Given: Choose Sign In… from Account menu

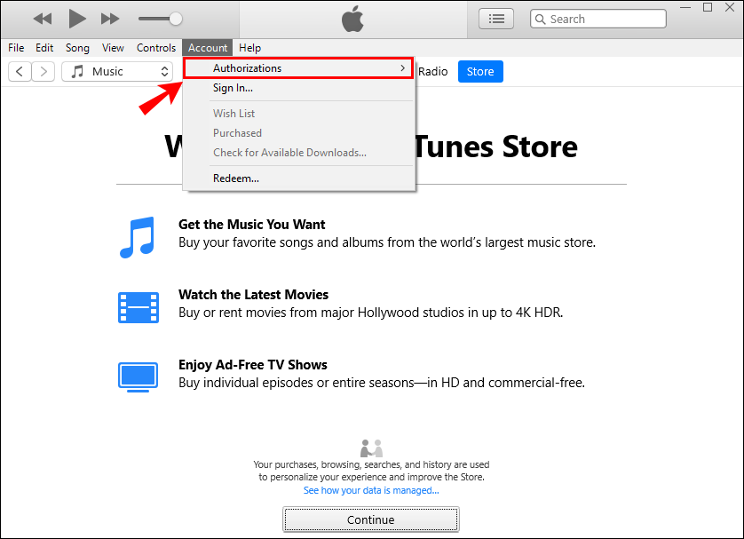Looking at the screenshot, I should click(298, 88).
